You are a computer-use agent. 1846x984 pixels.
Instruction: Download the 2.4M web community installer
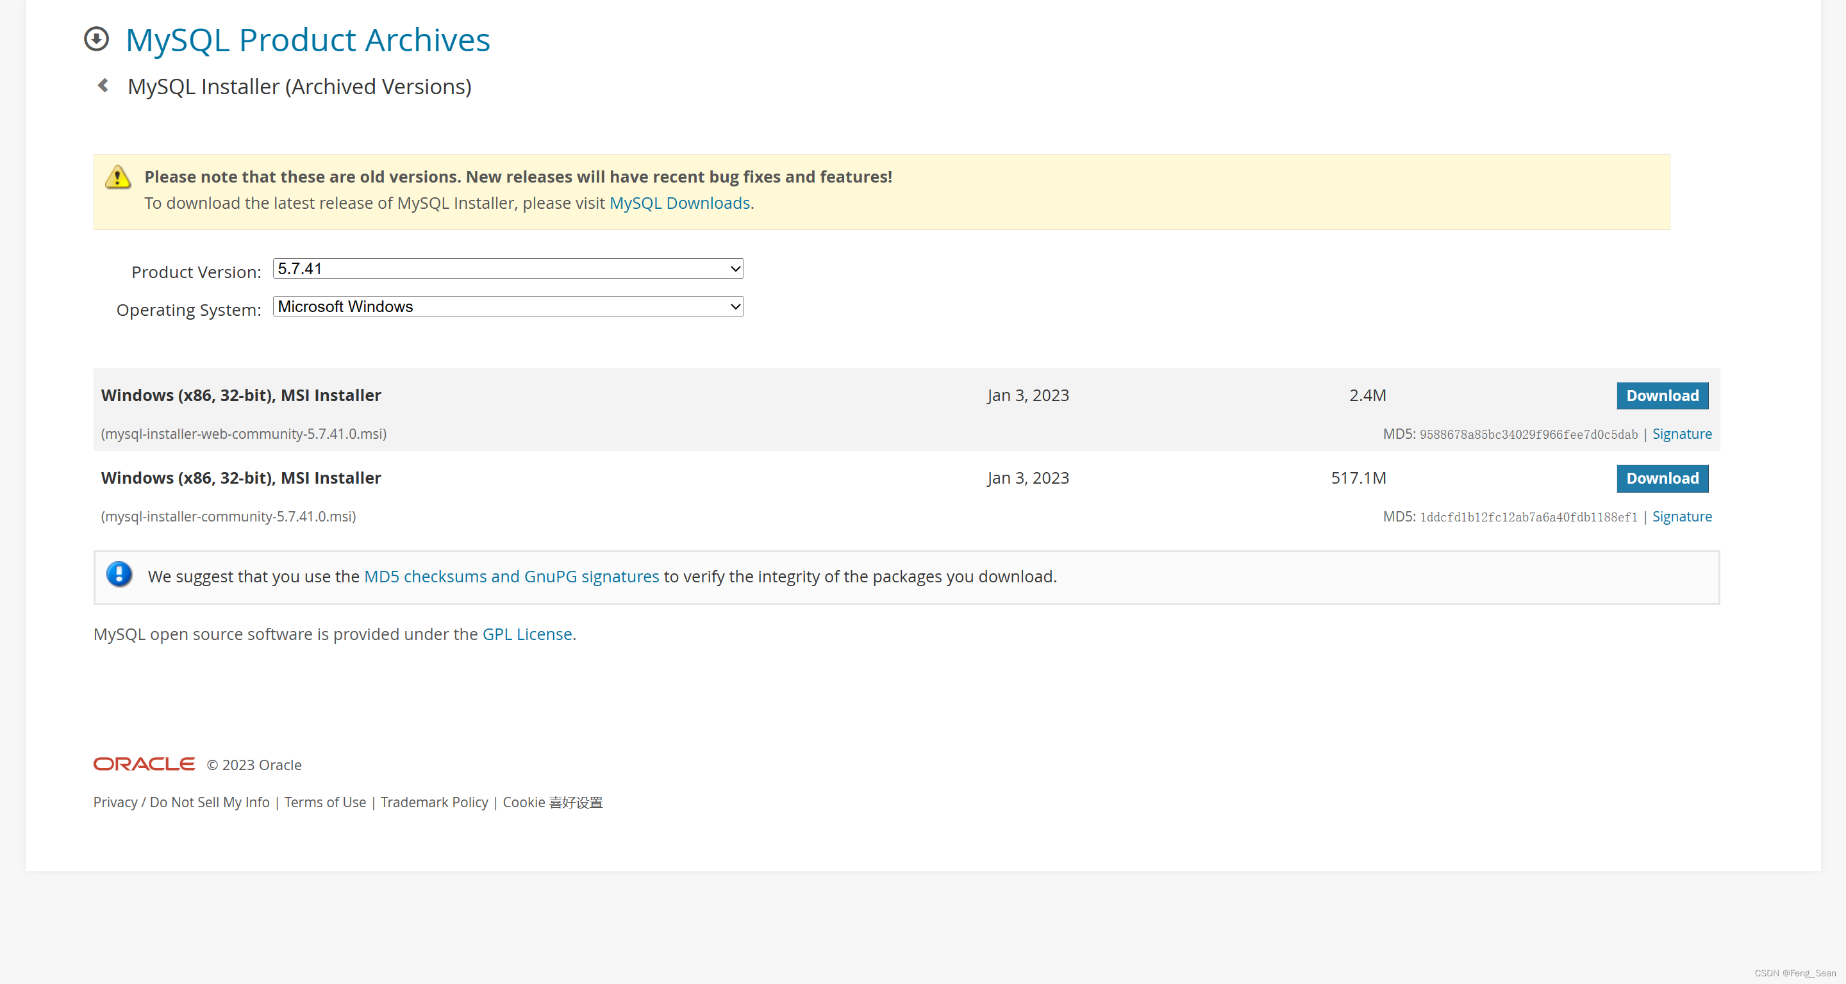1662,395
